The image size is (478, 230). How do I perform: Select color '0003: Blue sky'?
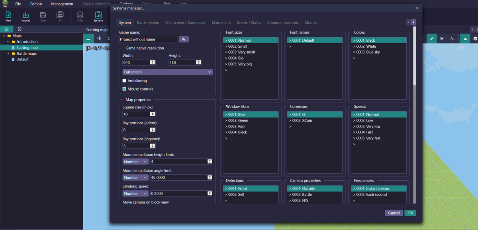[379, 52]
